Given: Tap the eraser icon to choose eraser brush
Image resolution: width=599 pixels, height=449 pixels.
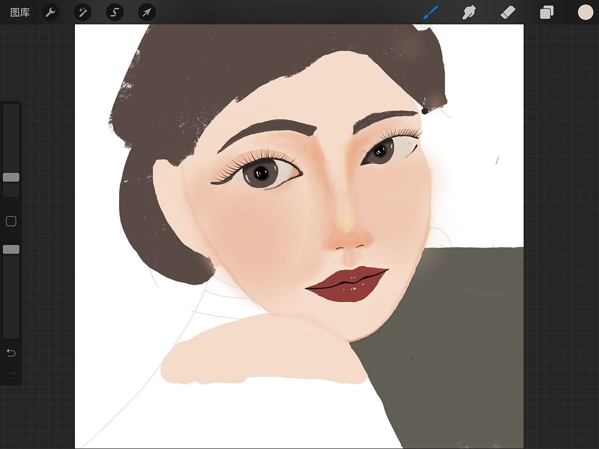Looking at the screenshot, I should 508,12.
